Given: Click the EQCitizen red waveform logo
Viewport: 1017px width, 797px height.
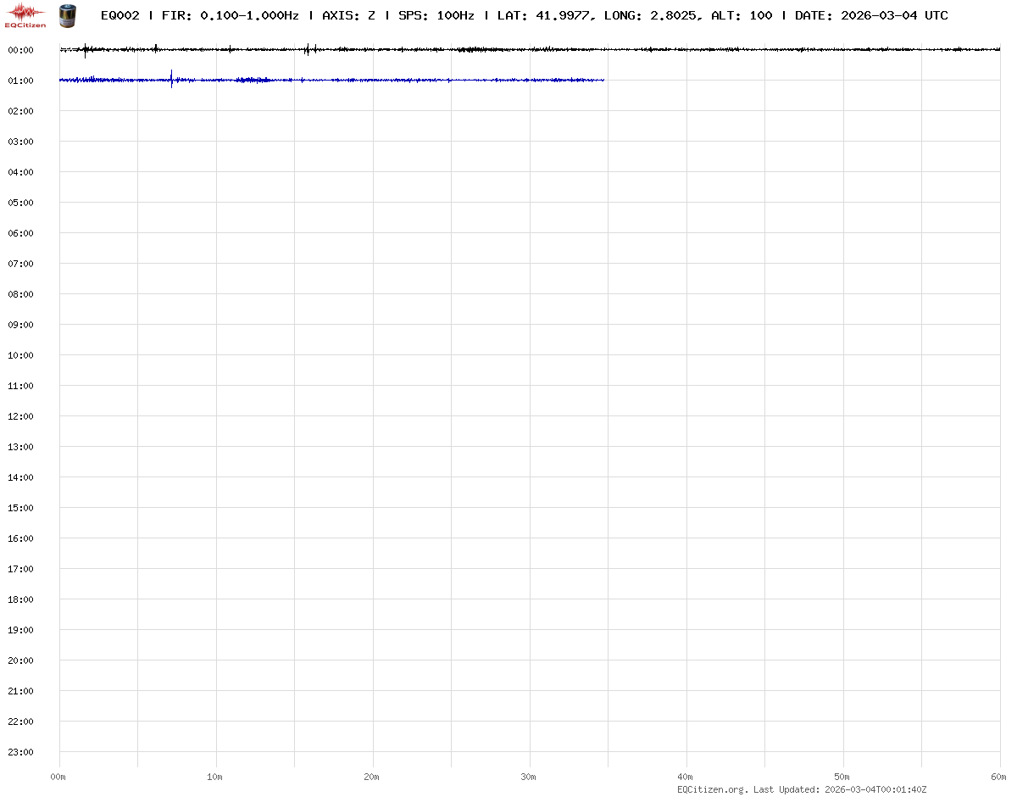Looking at the screenshot, I should coord(25,14).
